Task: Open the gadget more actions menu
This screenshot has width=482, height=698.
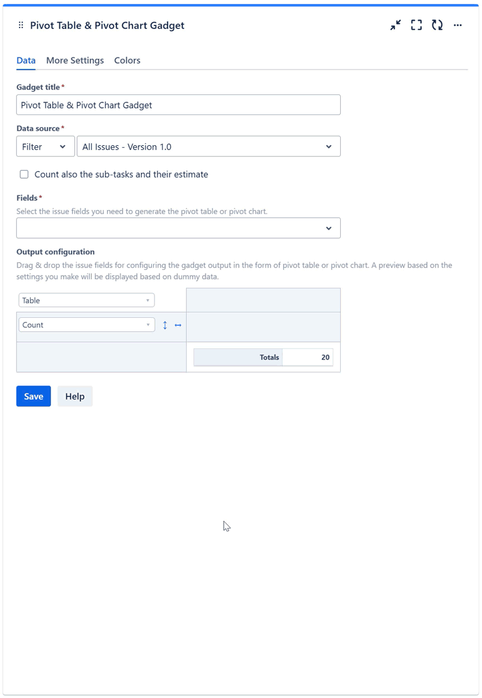Action: pyautogui.click(x=458, y=25)
